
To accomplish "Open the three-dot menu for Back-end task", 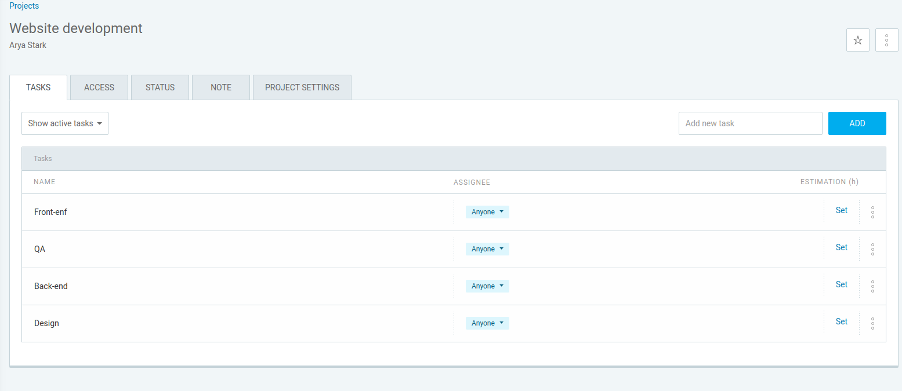I will 872,286.
